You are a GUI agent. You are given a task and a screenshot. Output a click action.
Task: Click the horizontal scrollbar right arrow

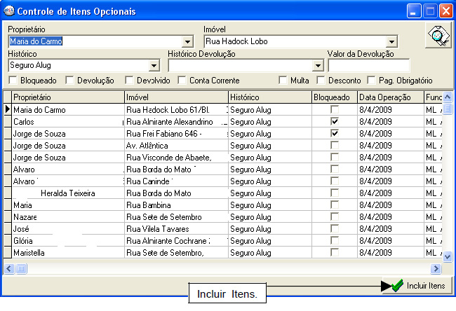tap(436, 268)
